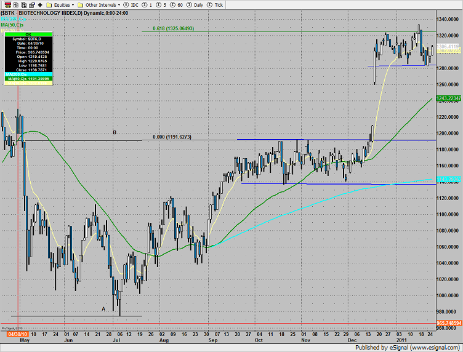Switch chart to 60-minute interval
Viewport: 463px width, 352px height.
point(177,4)
